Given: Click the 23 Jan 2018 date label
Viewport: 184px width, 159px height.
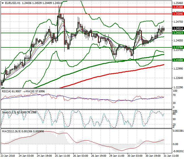Looking at the screenshot, I should (x=8, y=156).
